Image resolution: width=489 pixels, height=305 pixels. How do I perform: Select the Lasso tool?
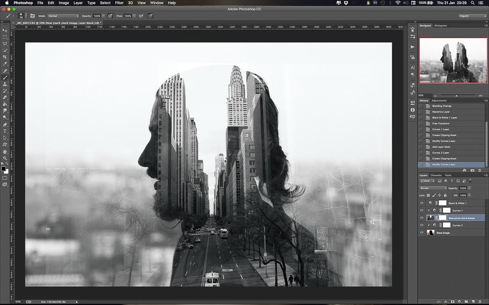(x=6, y=44)
